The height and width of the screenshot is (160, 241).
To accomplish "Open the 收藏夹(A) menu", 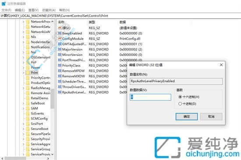I will tap(49, 10).
